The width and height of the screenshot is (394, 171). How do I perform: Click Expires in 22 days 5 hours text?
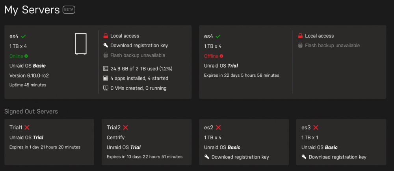[242, 75]
